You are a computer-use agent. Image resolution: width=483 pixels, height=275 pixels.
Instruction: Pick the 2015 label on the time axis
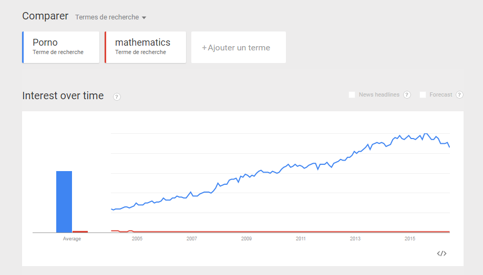click(410, 239)
